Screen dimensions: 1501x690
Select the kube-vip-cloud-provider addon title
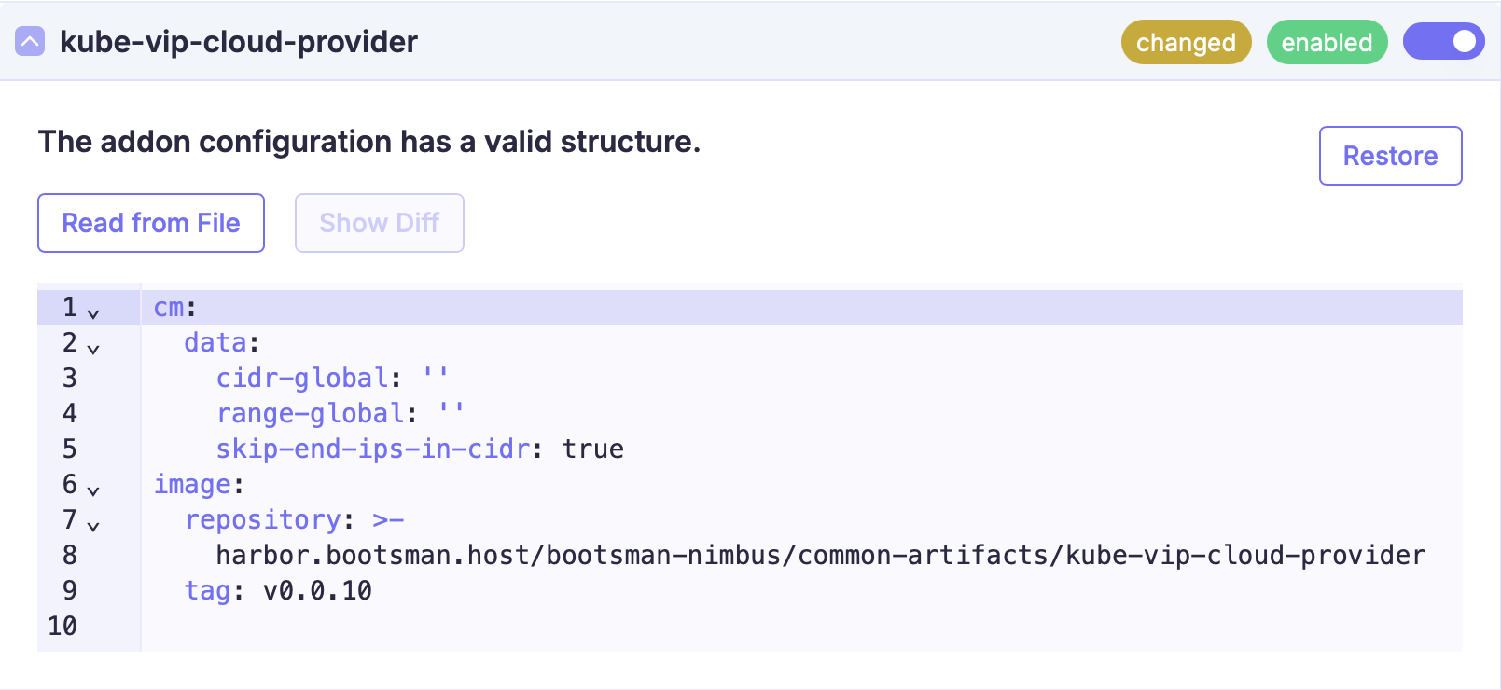(239, 42)
